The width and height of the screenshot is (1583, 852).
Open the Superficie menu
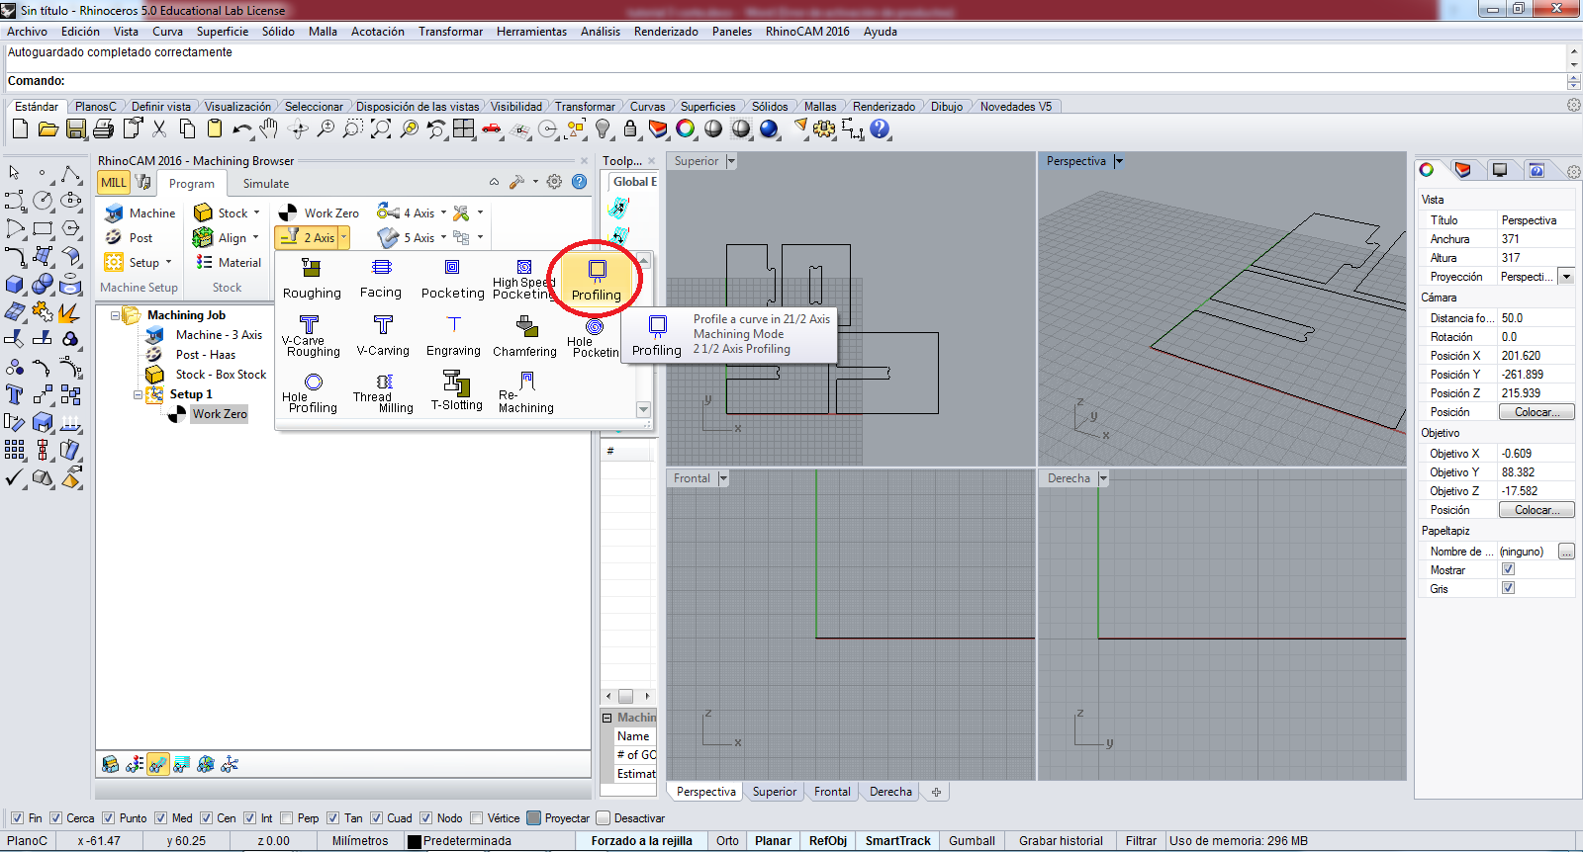tap(223, 32)
